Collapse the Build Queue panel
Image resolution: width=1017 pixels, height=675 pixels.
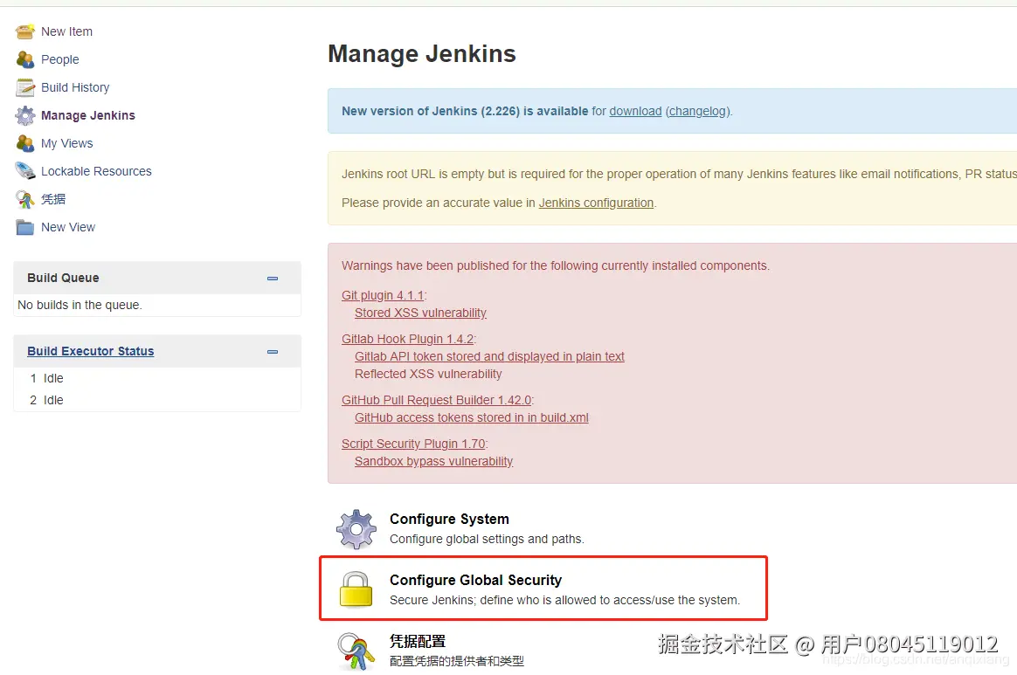(x=273, y=279)
